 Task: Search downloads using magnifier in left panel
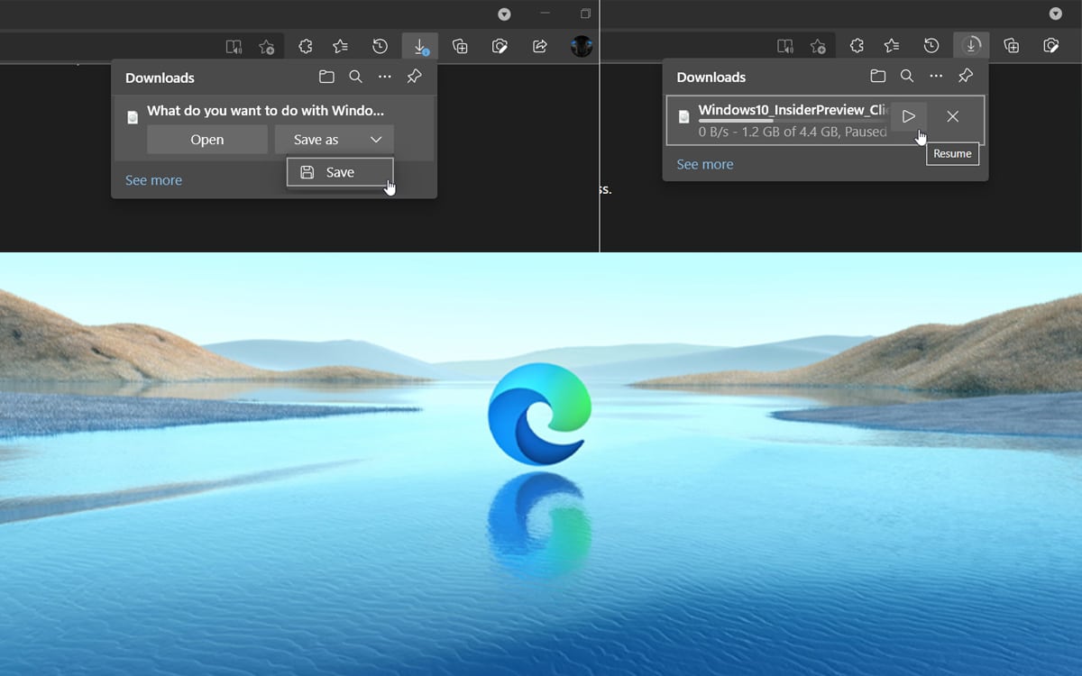point(355,78)
